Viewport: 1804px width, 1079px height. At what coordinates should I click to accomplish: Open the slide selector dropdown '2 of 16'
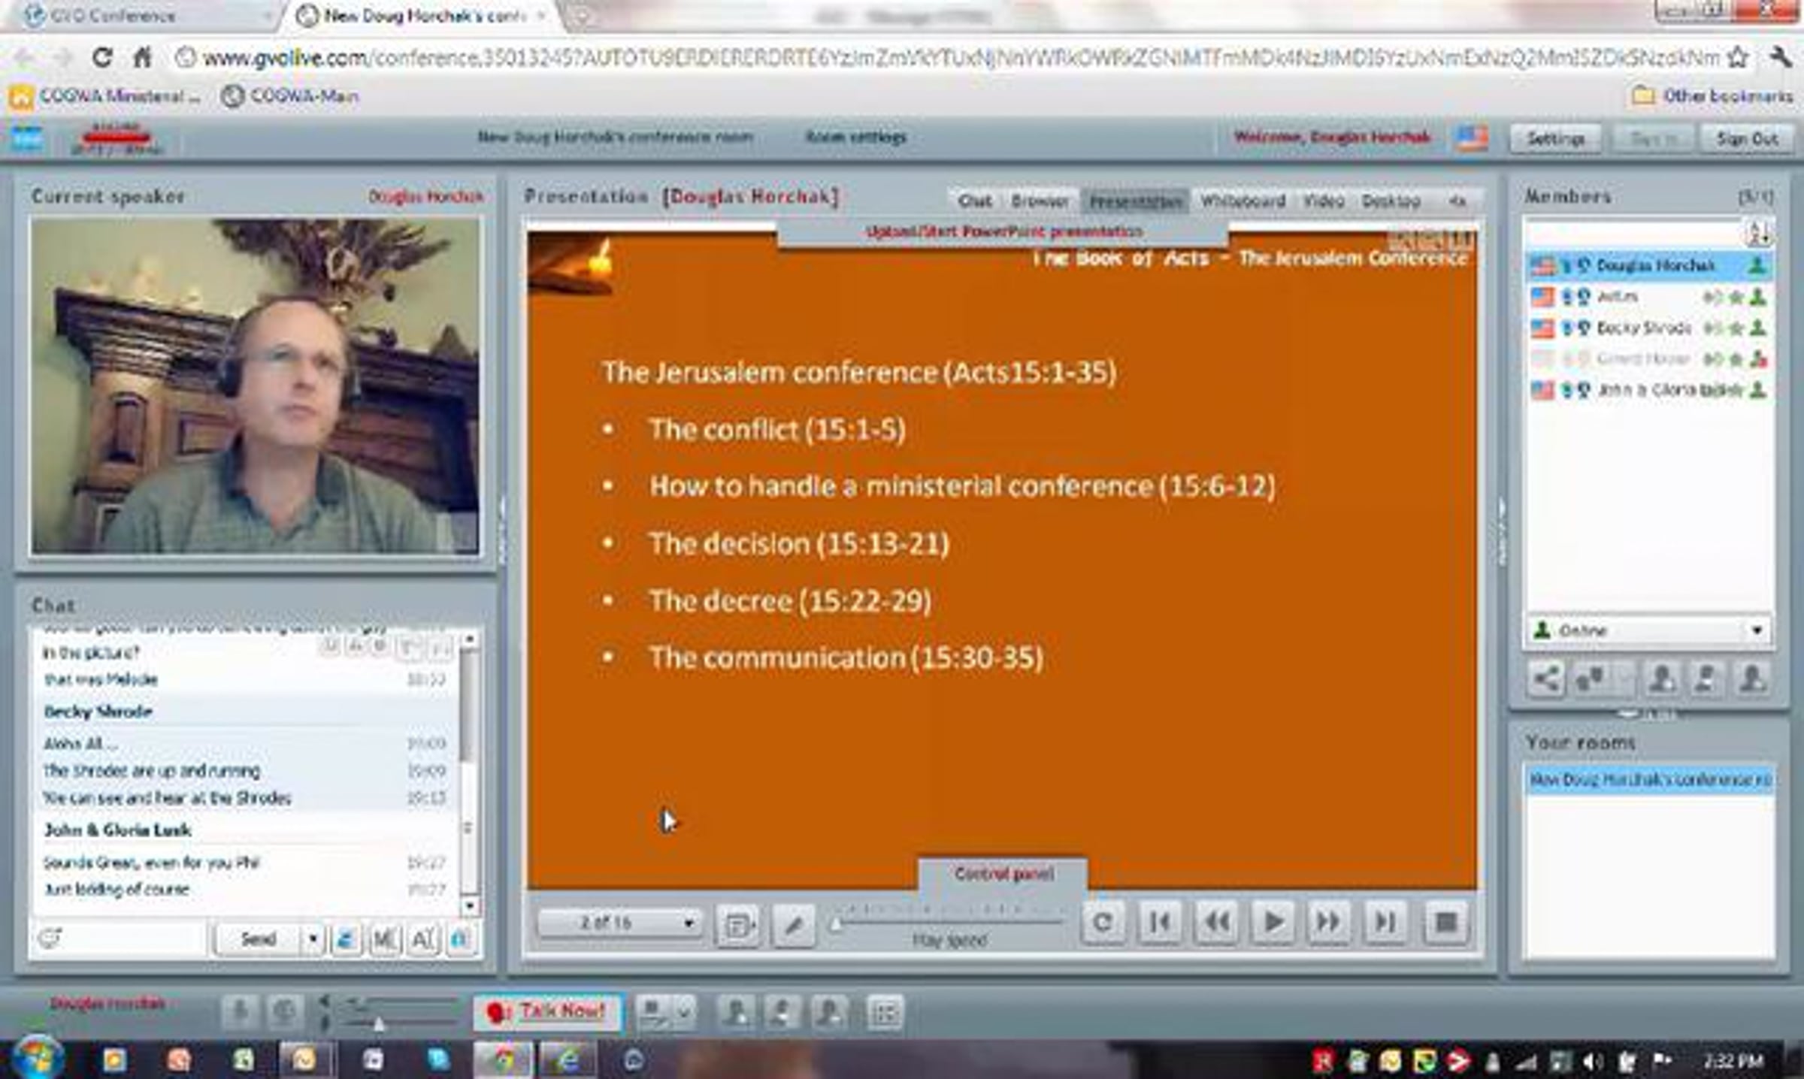pos(619,922)
